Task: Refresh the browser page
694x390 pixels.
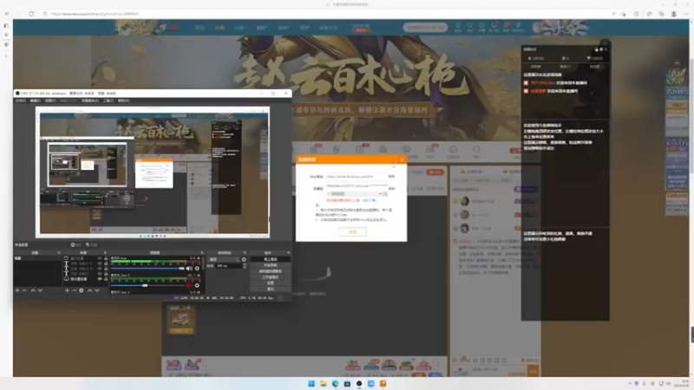Action: click(x=31, y=14)
